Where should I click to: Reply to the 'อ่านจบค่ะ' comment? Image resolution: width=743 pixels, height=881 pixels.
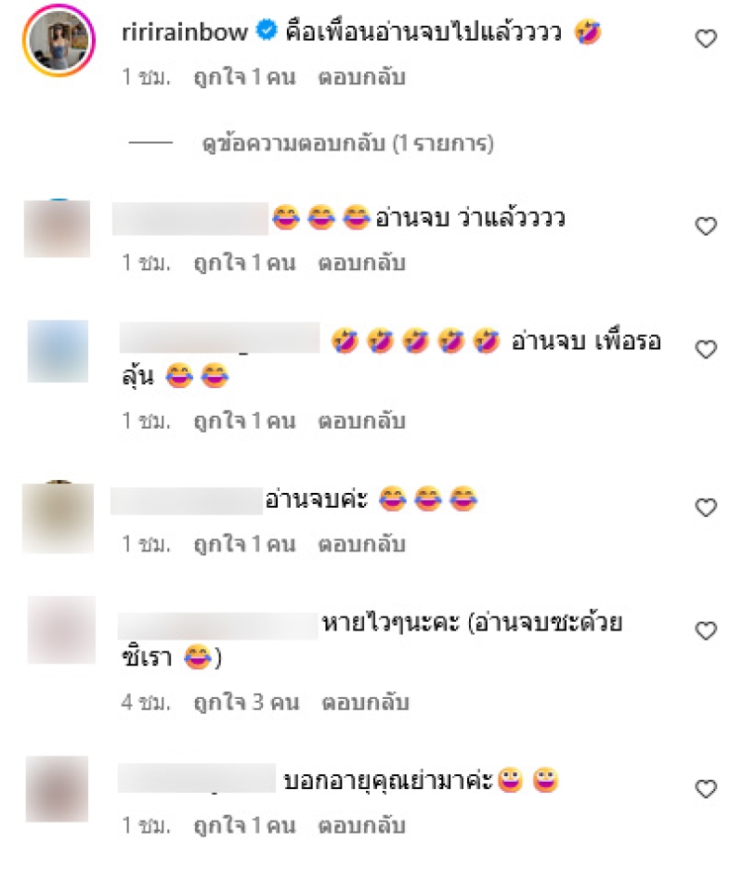pyautogui.click(x=362, y=544)
